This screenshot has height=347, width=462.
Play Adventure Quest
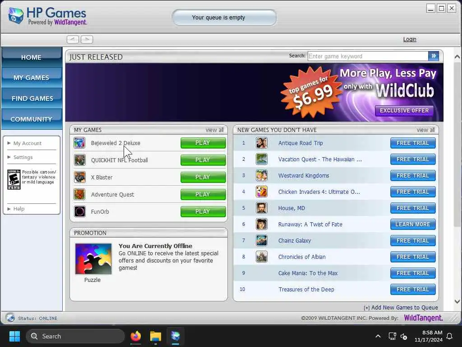(x=203, y=194)
